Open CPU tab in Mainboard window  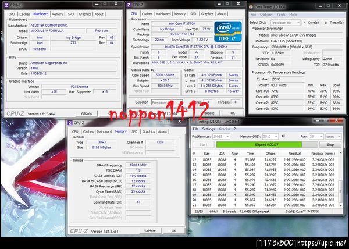[x=12, y=14]
